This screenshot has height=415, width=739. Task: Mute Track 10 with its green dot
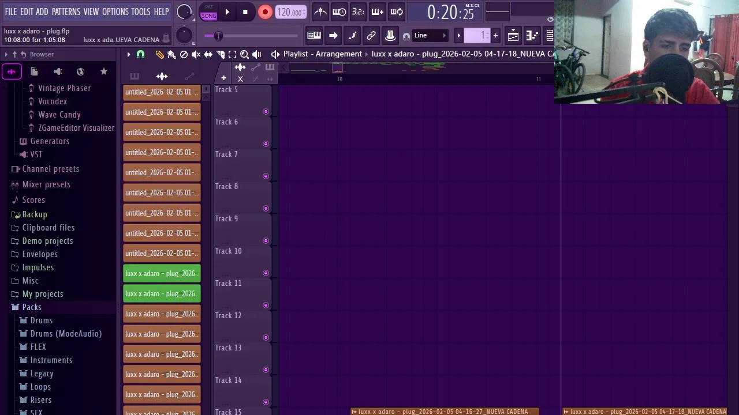266,273
